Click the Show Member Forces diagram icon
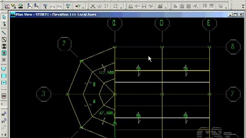This screenshot has height=138, width=246. click(x=45, y=6)
